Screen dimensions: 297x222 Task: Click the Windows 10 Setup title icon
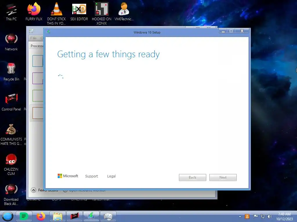point(48,32)
